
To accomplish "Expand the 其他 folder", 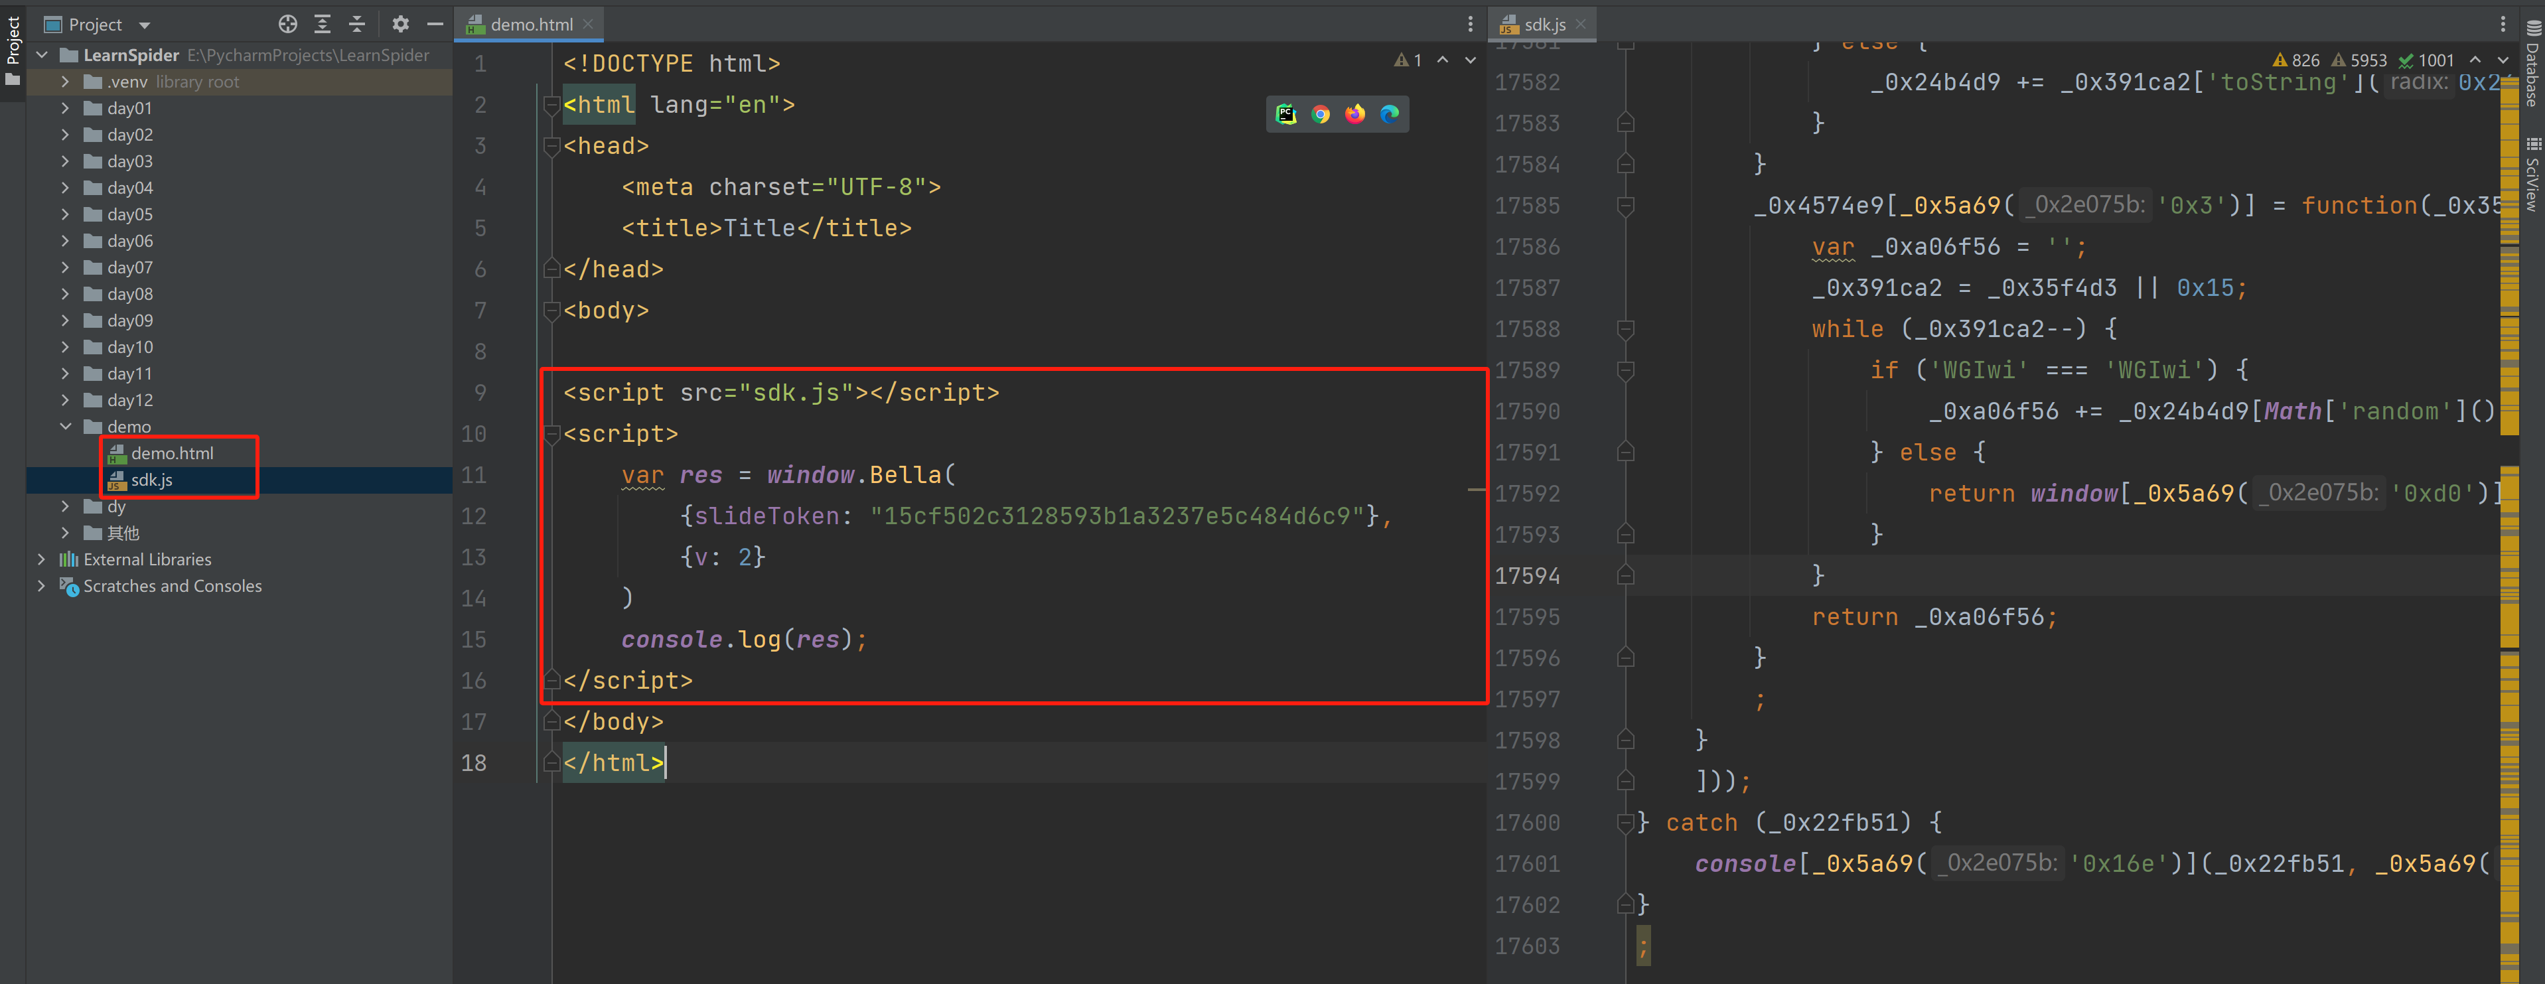I will pyautogui.click(x=65, y=533).
